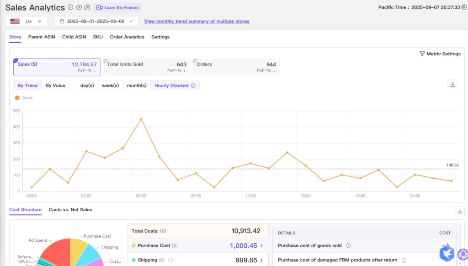Image resolution: width=468 pixels, height=266 pixels.
Task: Click the yellow Purchase Cost color dot
Action: click(x=134, y=245)
